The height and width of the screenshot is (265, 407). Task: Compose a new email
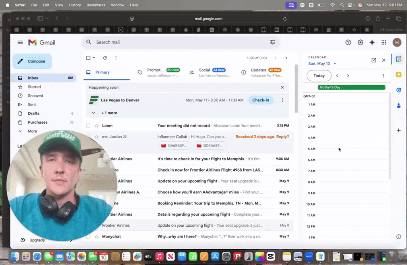tap(32, 61)
